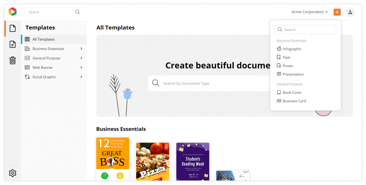Image resolution: width=366 pixels, height=185 pixels.
Task: Click the Search by Document Type field
Action: [209, 83]
